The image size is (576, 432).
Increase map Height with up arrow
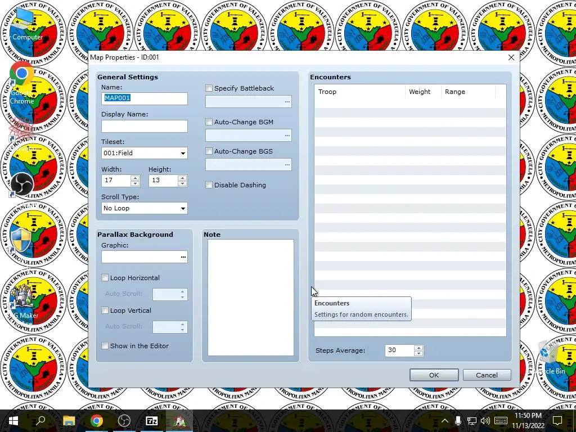(x=182, y=178)
